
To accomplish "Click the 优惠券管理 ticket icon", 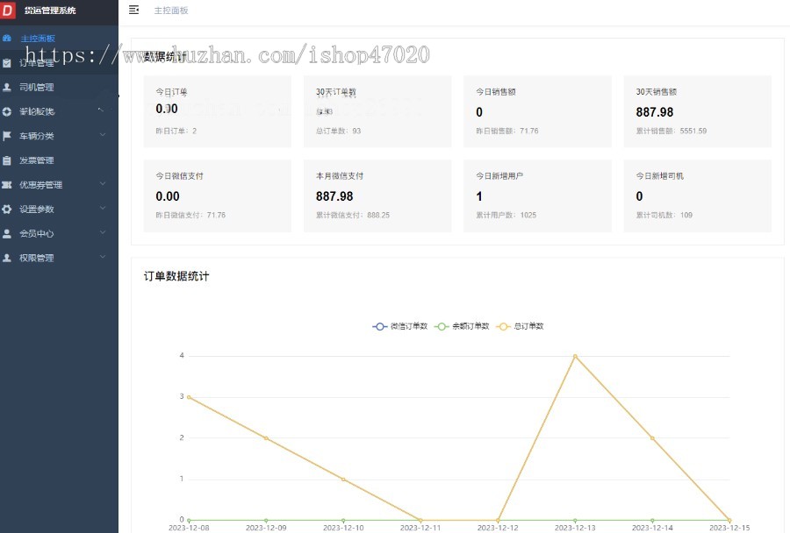I will tap(7, 185).
